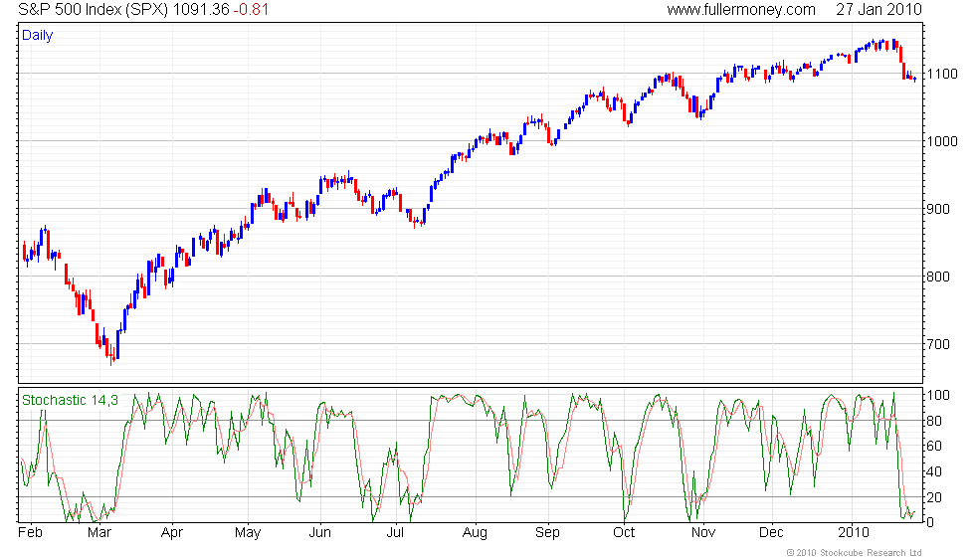This screenshot has height=557, width=975.
Task: Click the Stochastic 14,3 label
Action: [70, 400]
